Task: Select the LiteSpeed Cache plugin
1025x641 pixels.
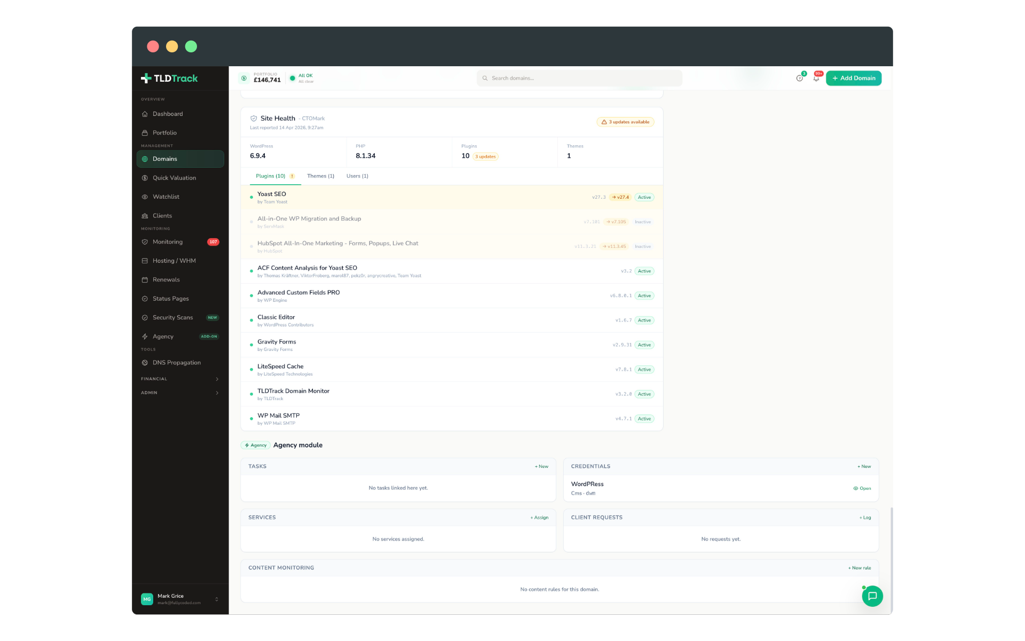Action: tap(452, 370)
